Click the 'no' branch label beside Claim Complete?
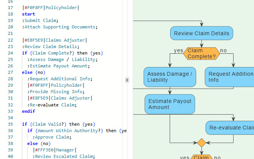This screenshot has height=159, width=254. click(223, 50)
